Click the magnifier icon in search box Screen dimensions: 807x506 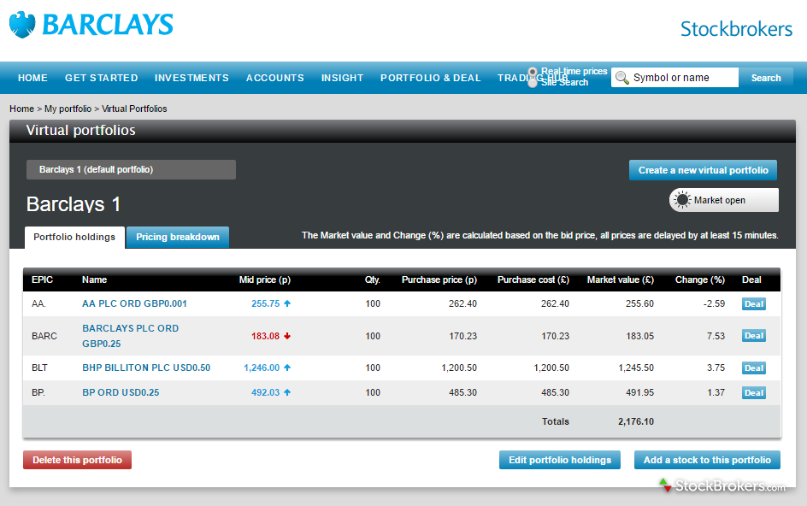(621, 78)
